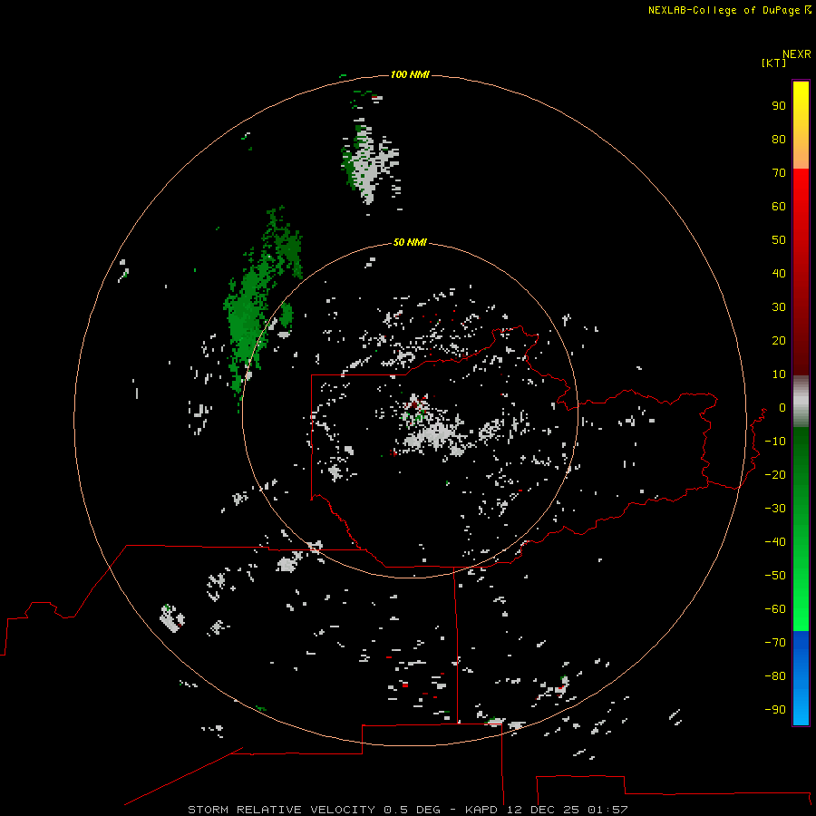This screenshot has width=816, height=816.
Task: Click the 0 value on velocity scale
Action: pos(782,408)
